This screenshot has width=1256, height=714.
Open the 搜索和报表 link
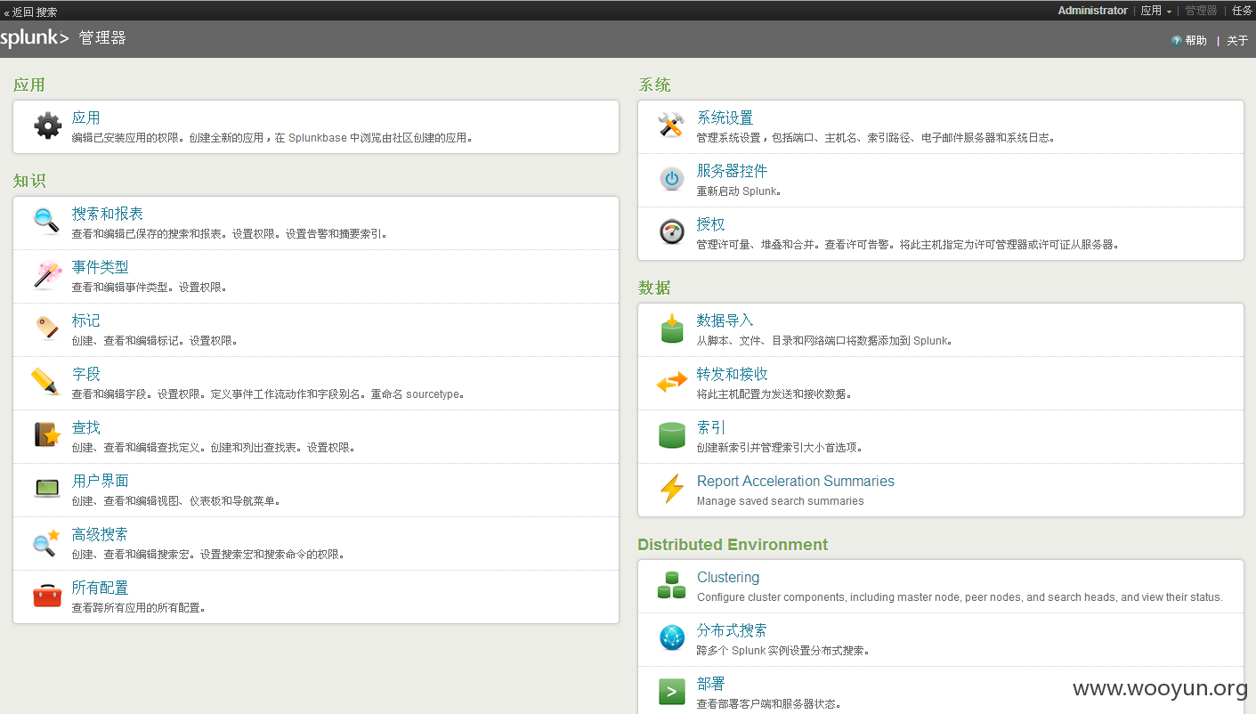click(x=108, y=214)
